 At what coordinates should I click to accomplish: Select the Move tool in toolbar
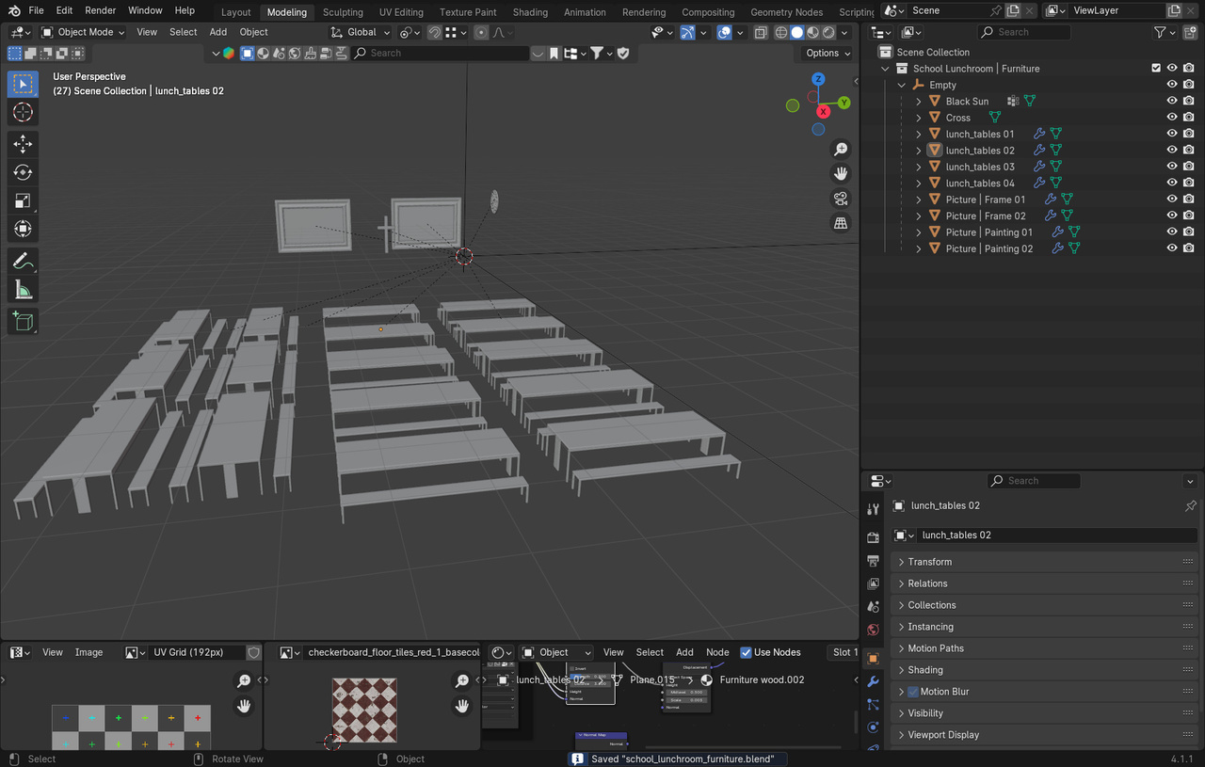pos(24,144)
